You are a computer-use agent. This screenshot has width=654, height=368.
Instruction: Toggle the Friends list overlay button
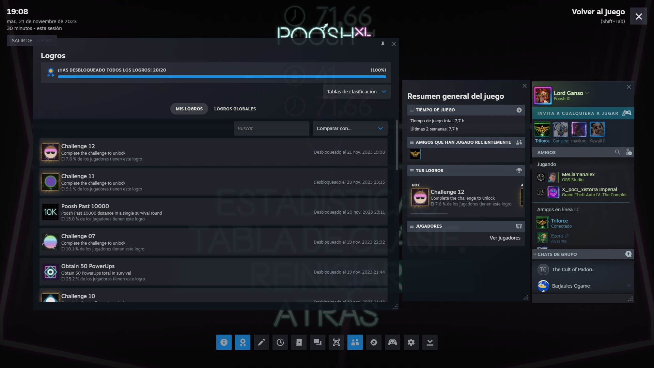[x=355, y=342]
